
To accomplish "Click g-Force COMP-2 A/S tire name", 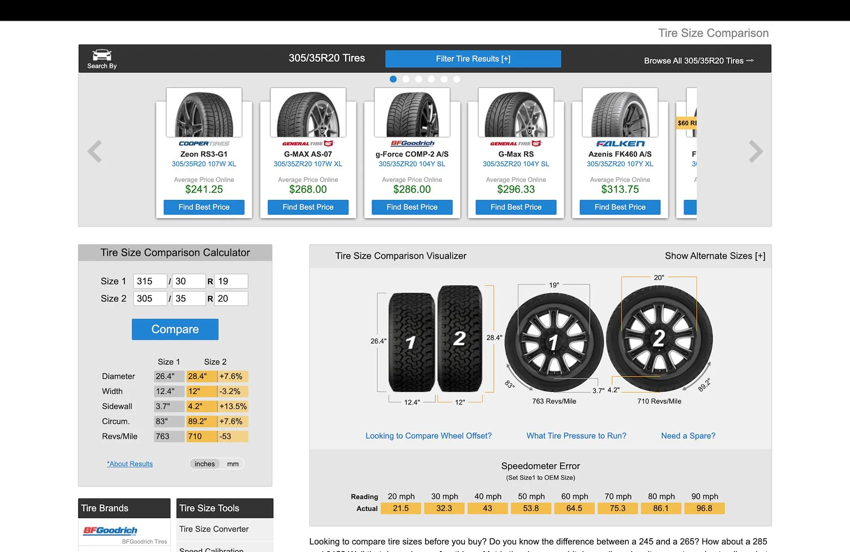I will point(412,154).
